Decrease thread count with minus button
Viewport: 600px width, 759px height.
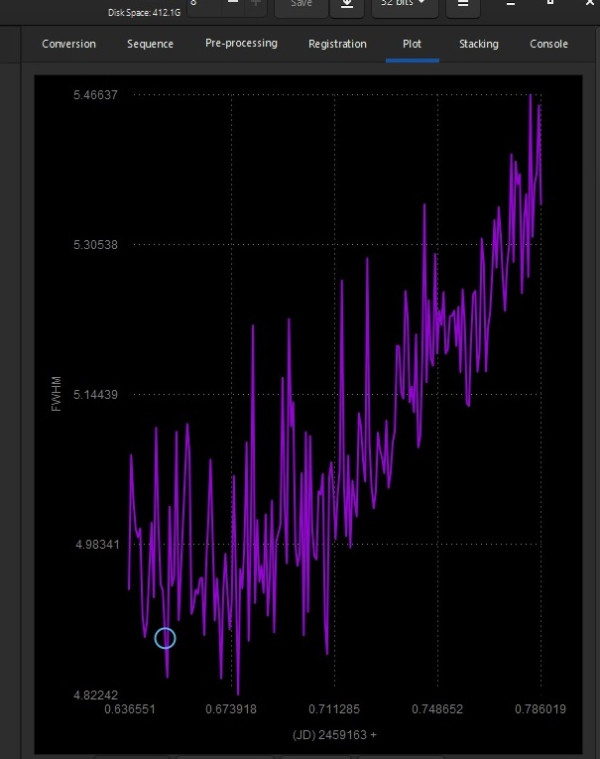click(233, 4)
